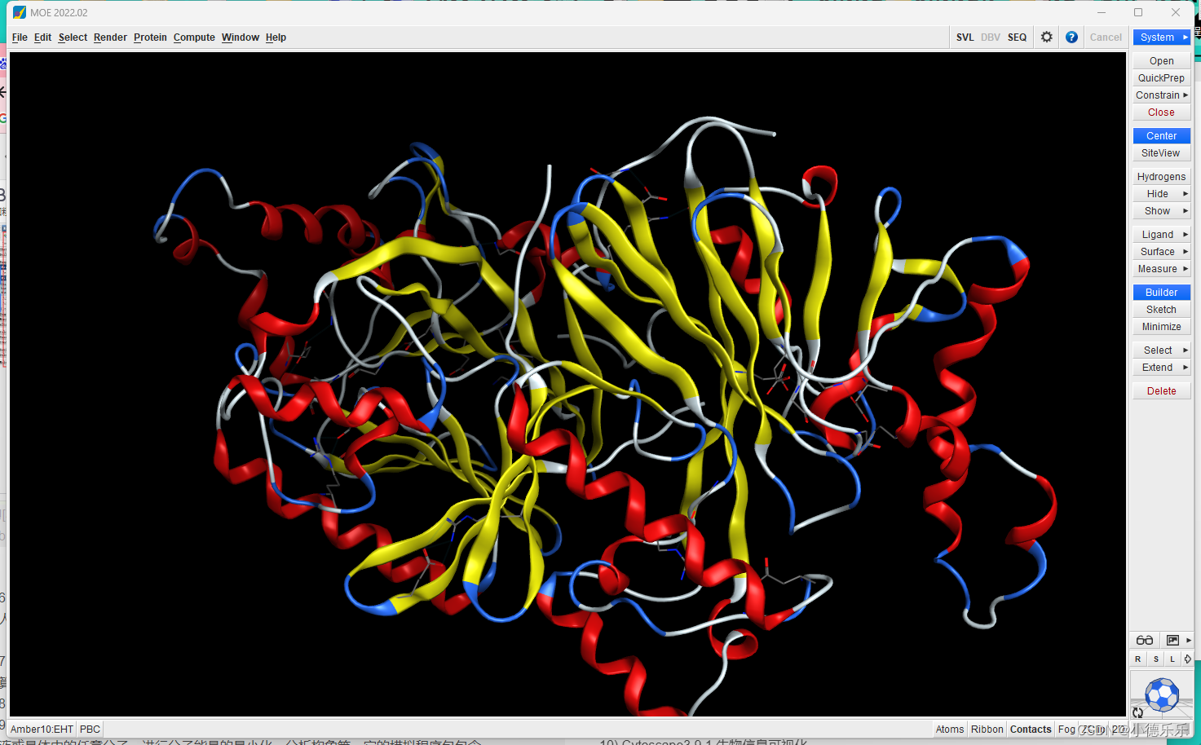This screenshot has height=745, width=1201.
Task: Open MOE settings gear icon
Action: coord(1047,37)
